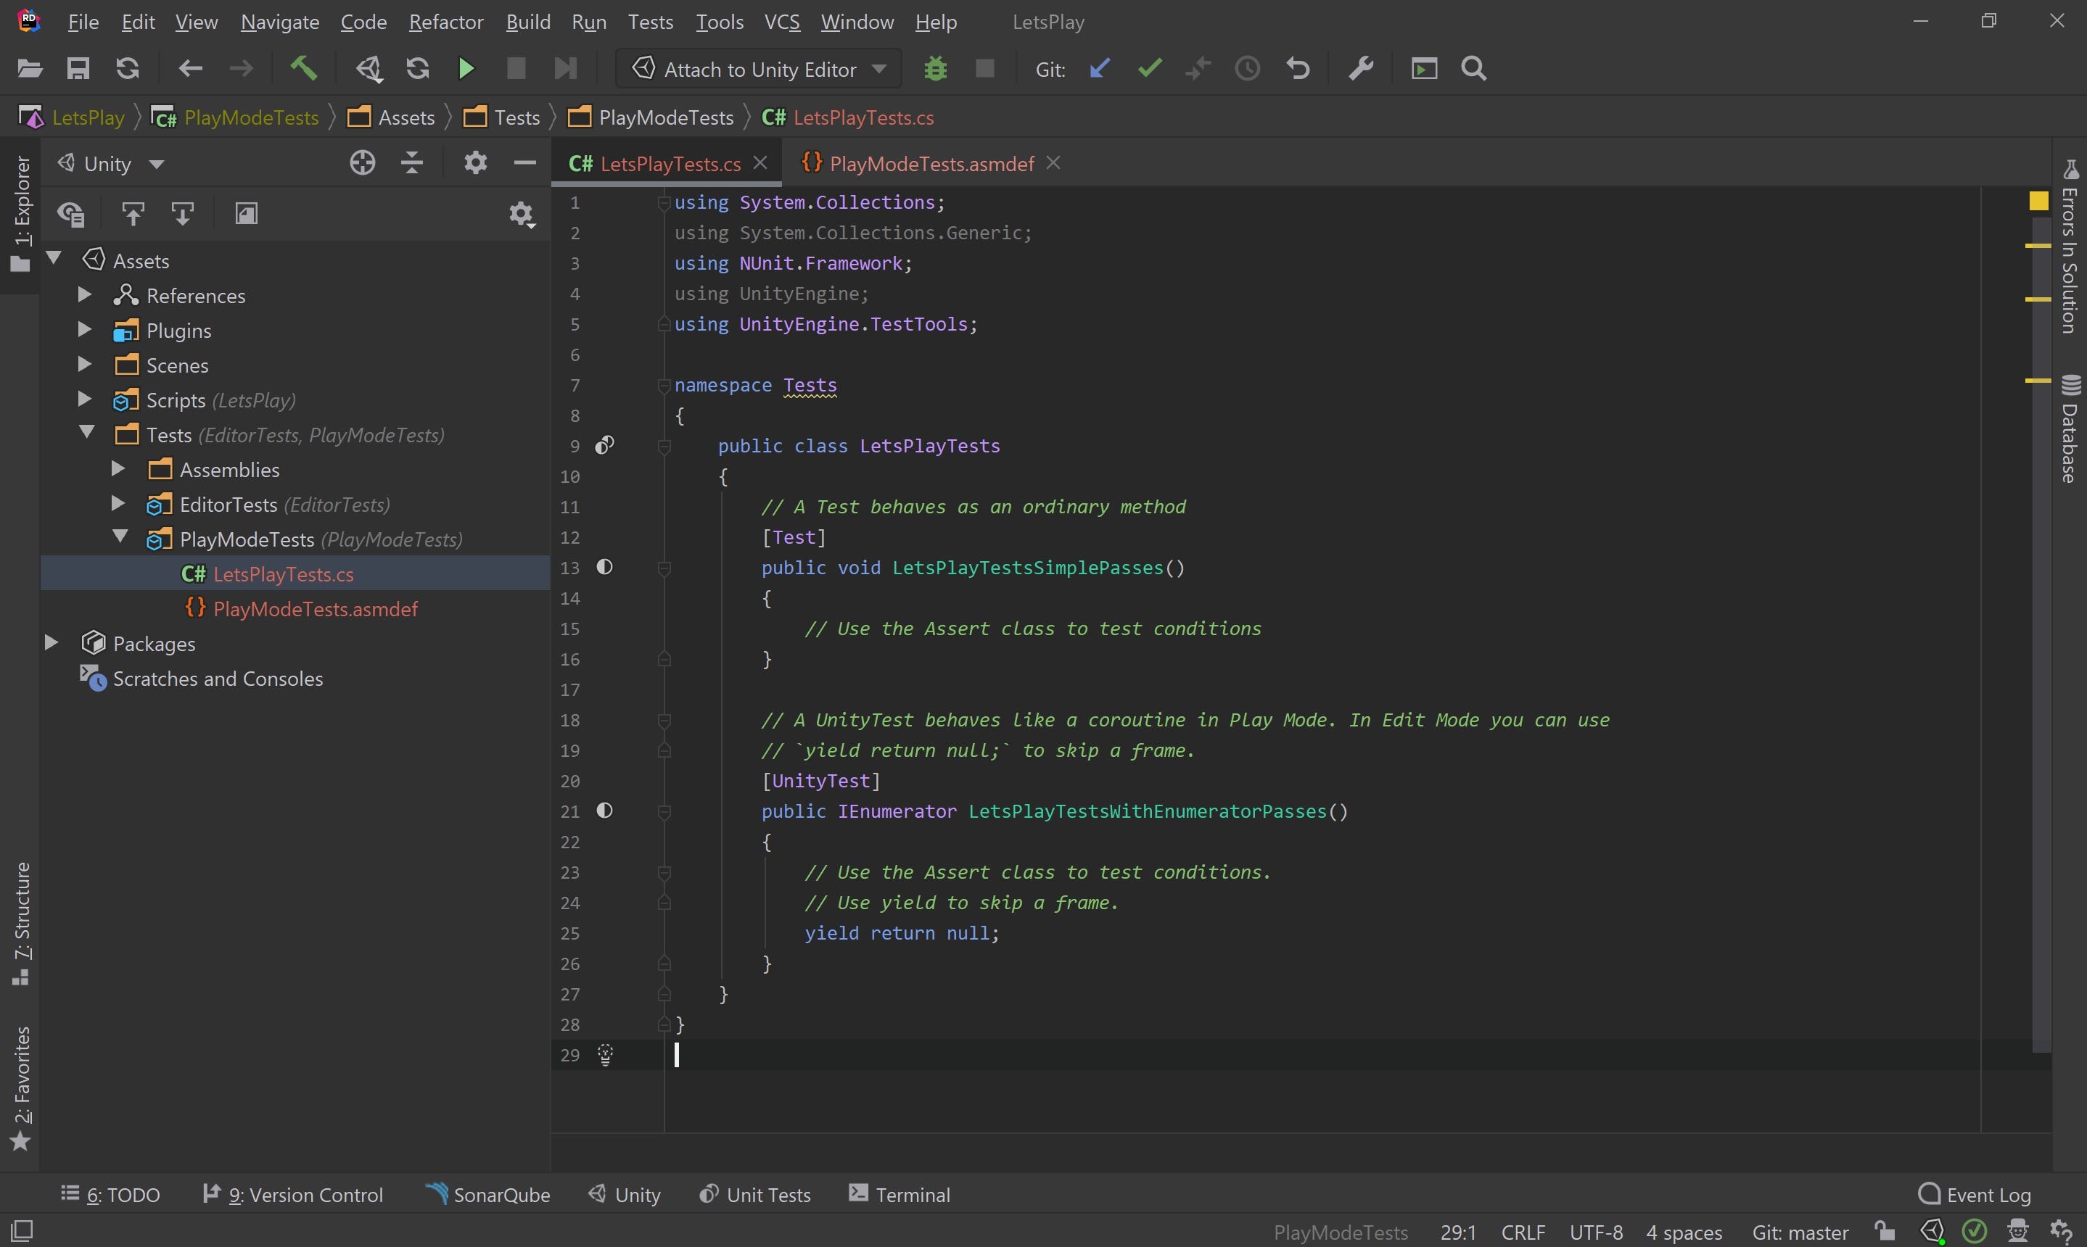Open the SonarQube tool window
Image resolution: width=2087 pixels, height=1247 pixels.
click(x=488, y=1194)
